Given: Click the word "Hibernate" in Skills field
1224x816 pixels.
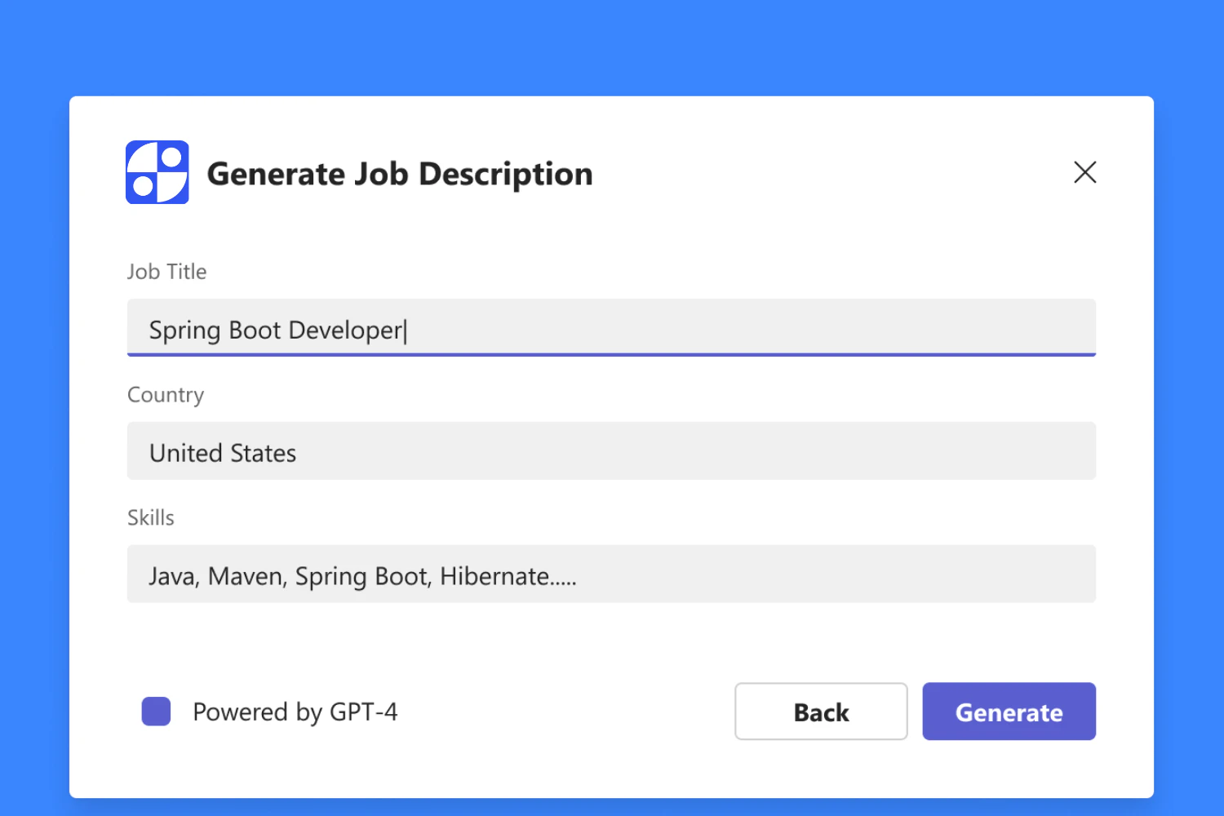Looking at the screenshot, I should (494, 577).
